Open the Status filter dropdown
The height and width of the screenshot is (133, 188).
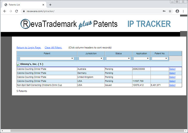click(118, 59)
